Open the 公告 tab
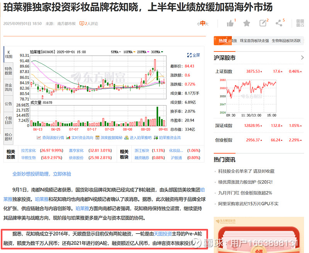 (x=8, y=104)
